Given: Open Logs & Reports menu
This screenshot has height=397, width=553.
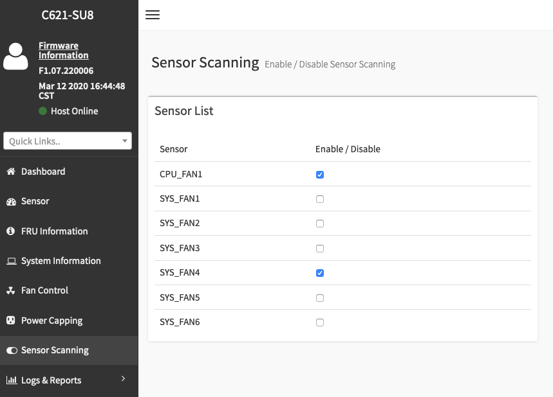Looking at the screenshot, I should point(69,380).
